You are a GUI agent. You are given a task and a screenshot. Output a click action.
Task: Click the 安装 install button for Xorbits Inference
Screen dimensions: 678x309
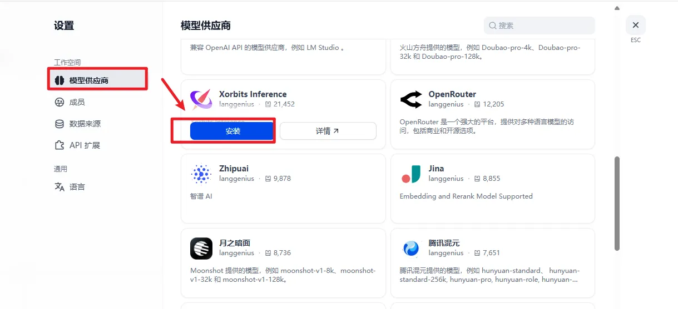pos(232,131)
